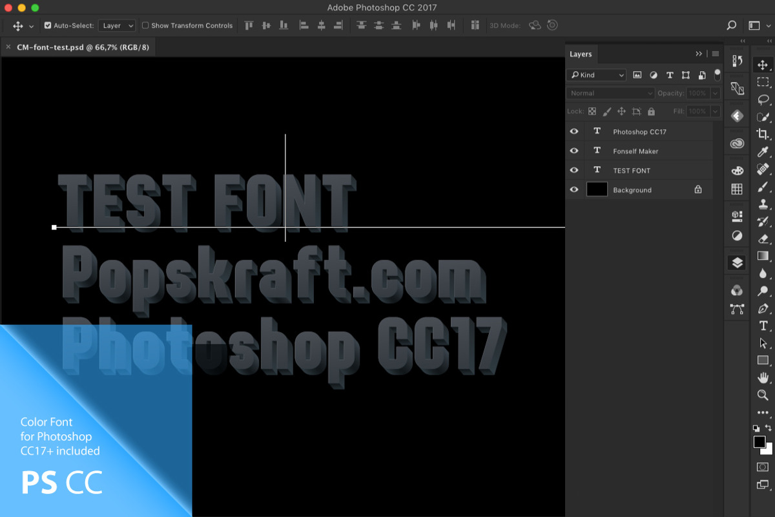775x517 pixels.
Task: Open the Edit Toolbar three-dots menu
Action: point(763,412)
